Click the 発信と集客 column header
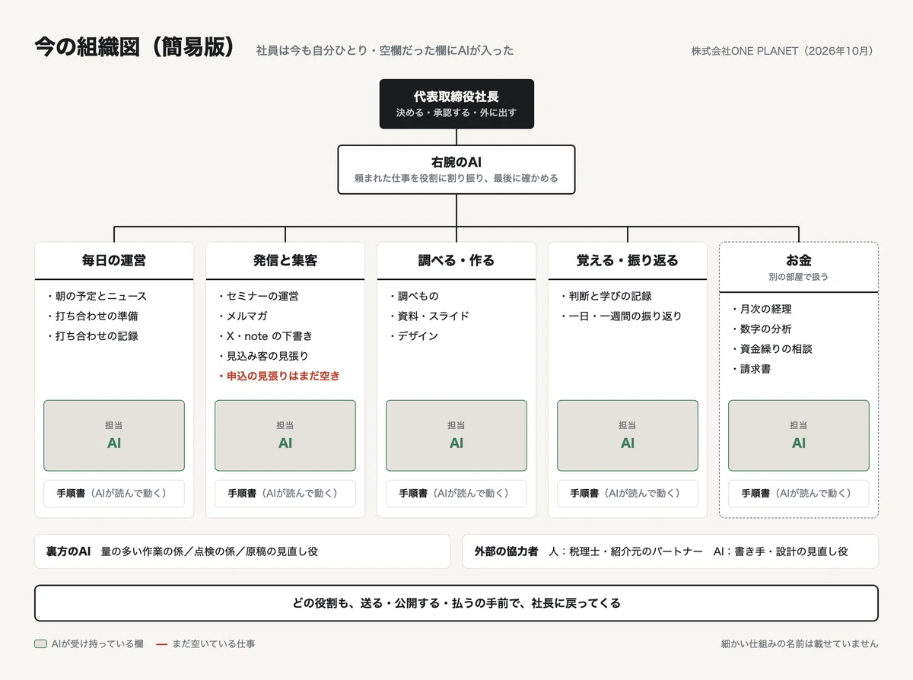The width and height of the screenshot is (913, 680). click(285, 261)
